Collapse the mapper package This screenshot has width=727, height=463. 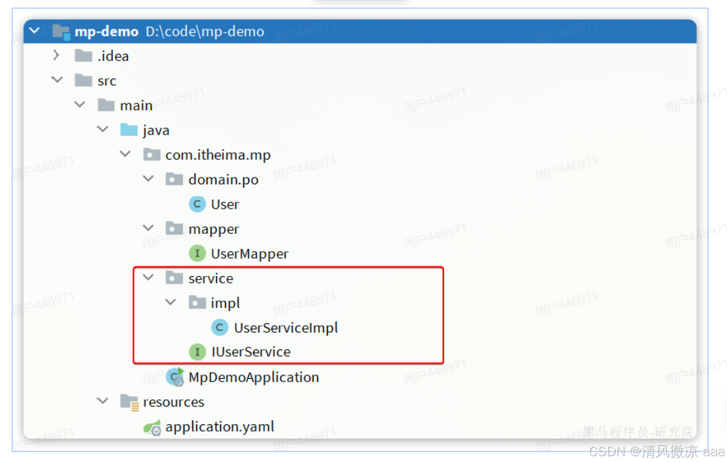coord(148,228)
